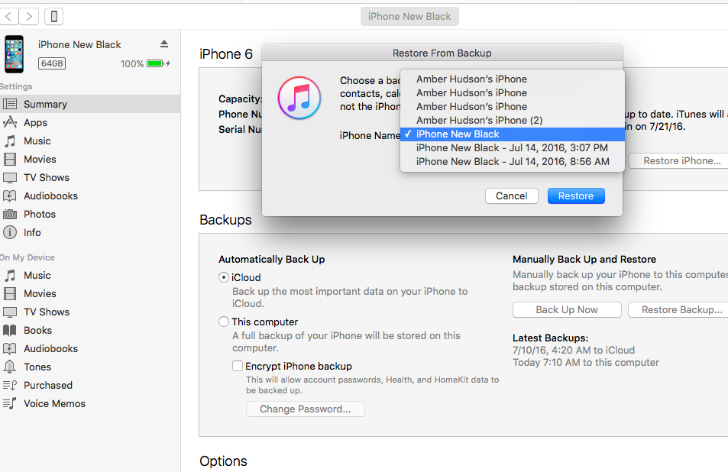
Task: Click the forward navigation arrow
Action: 29,17
